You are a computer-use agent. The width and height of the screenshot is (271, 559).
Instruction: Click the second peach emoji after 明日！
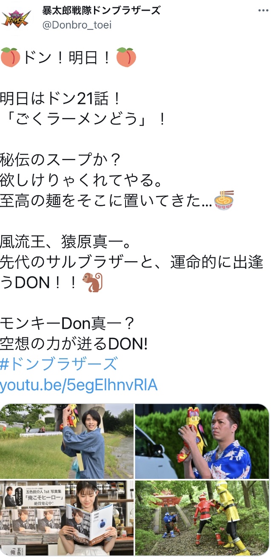[126, 58]
